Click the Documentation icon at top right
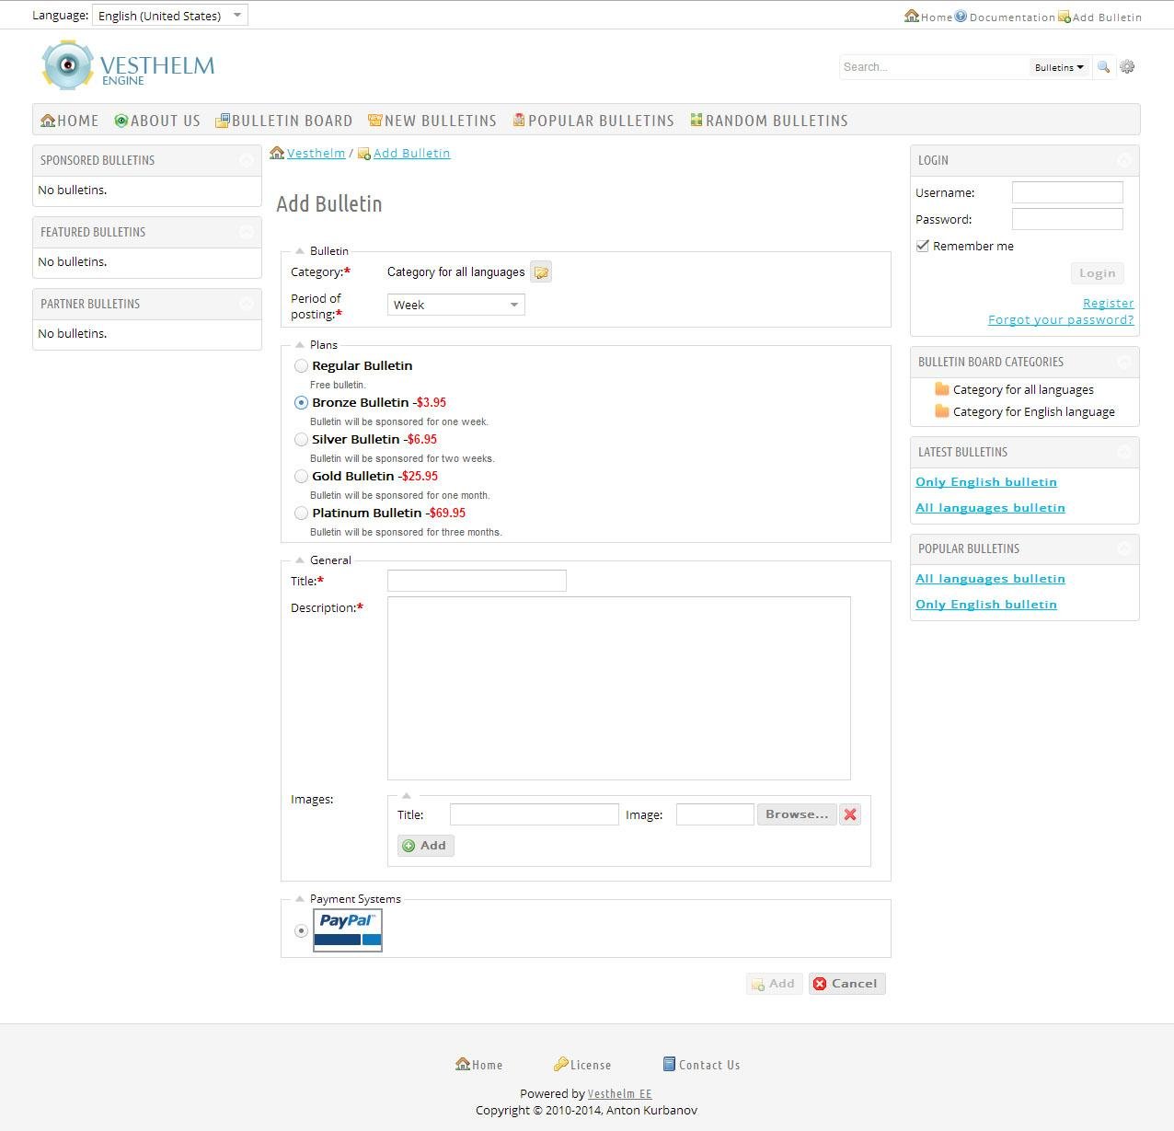This screenshot has width=1174, height=1131. (960, 16)
